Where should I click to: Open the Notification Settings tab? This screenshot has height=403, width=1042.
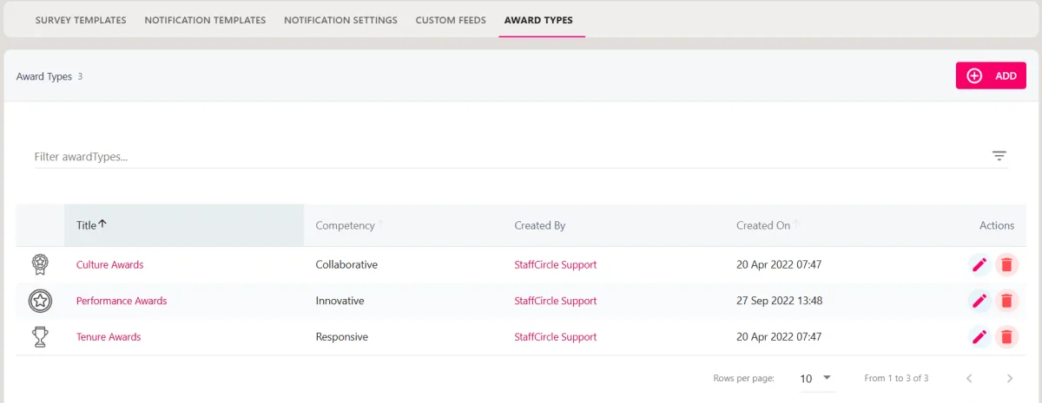tap(340, 20)
